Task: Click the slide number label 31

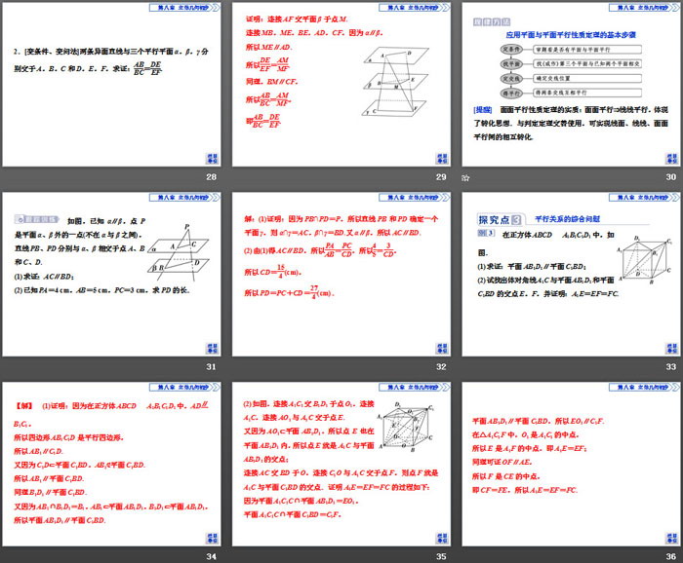Action: tap(212, 367)
